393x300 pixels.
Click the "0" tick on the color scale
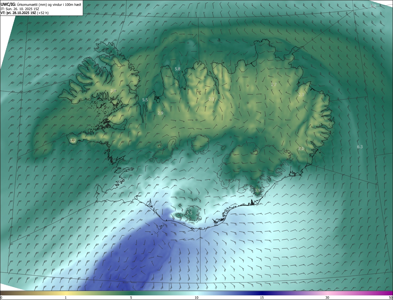click(x=1, y=298)
